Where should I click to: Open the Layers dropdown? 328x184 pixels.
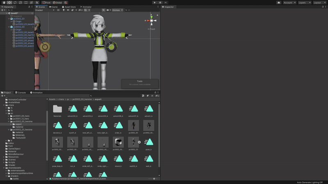304,2
